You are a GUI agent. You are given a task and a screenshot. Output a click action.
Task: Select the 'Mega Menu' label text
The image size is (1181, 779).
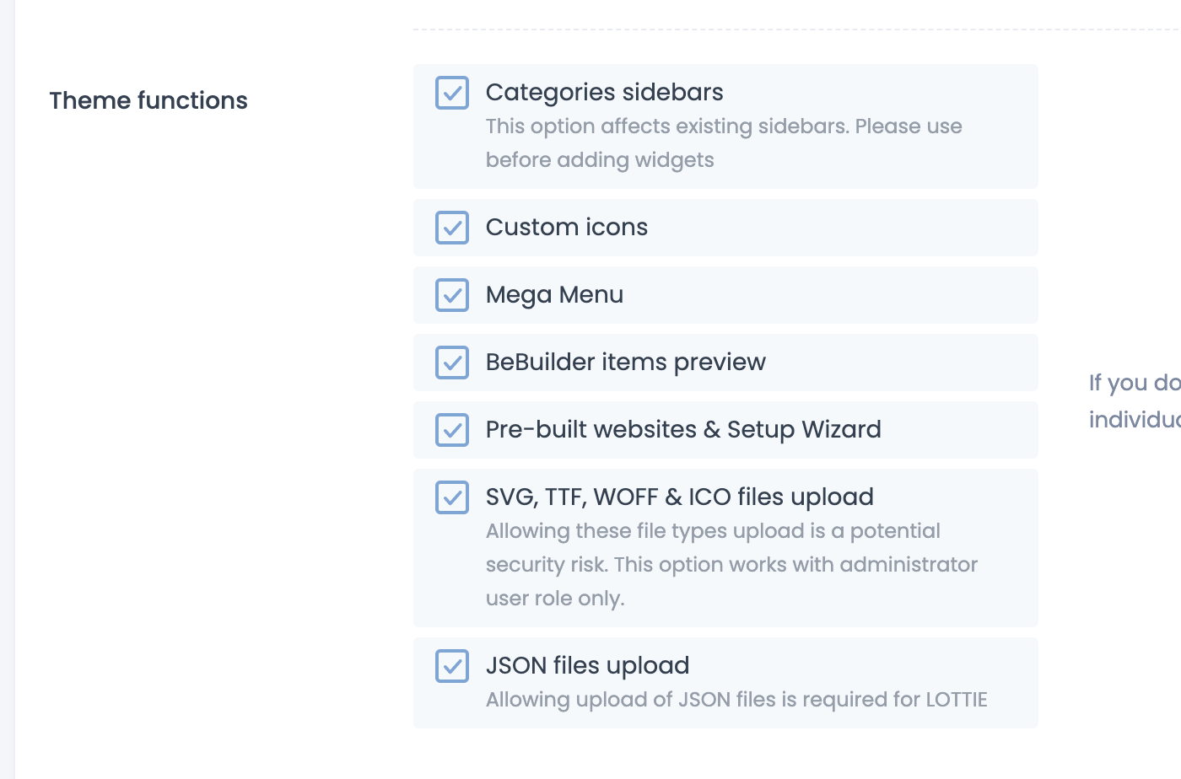click(x=554, y=295)
